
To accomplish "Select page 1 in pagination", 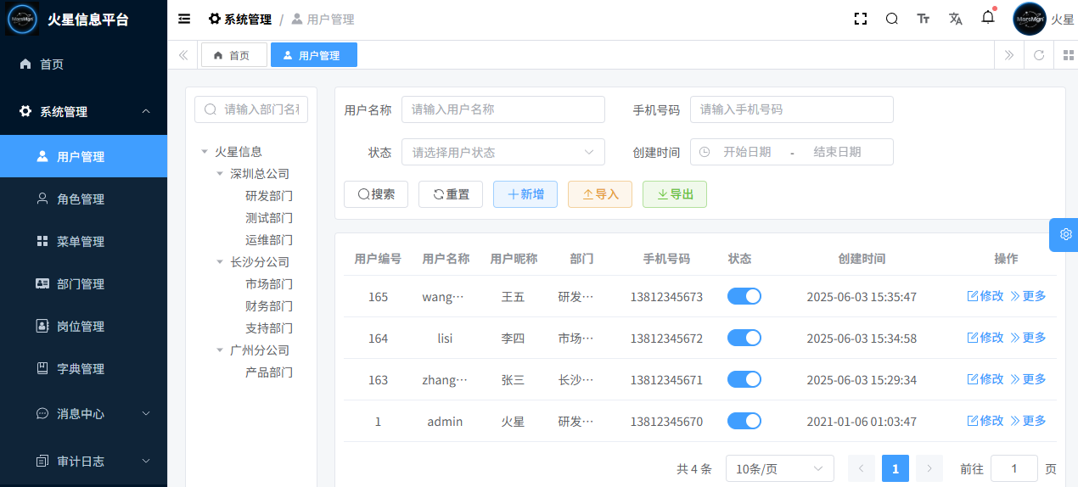I will (896, 468).
